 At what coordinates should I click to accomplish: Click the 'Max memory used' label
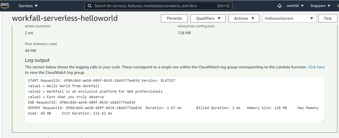pyautogui.click(x=41, y=44)
